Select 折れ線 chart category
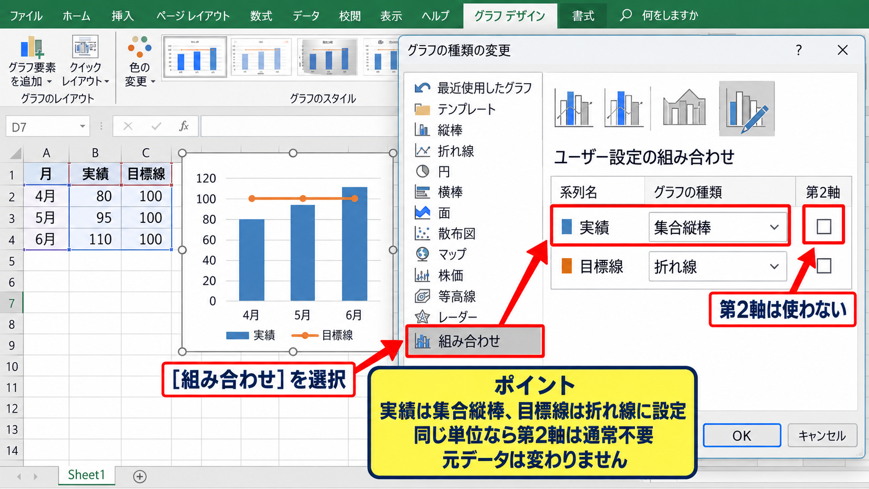Image resolution: width=869 pixels, height=489 pixels. 444,151
